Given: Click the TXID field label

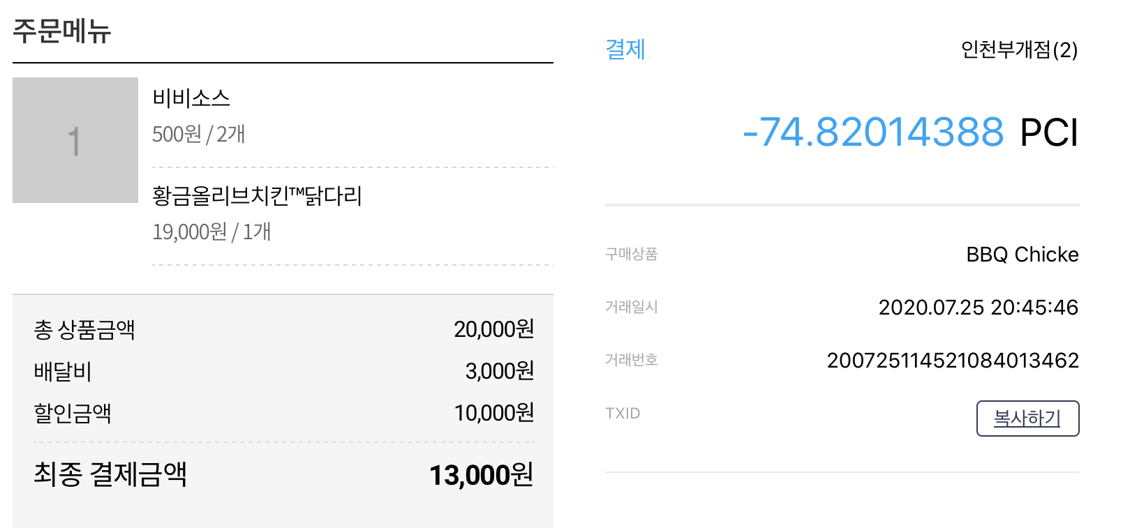Looking at the screenshot, I should pos(623,414).
